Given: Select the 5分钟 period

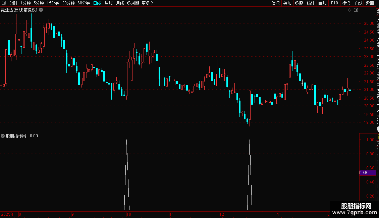Looking at the screenshot, I should (x=39, y=3).
